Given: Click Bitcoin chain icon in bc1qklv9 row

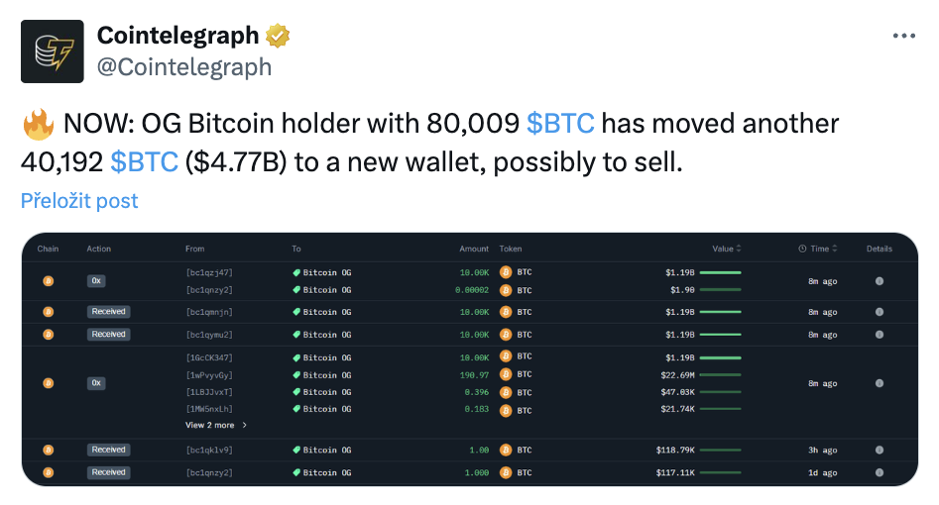Looking at the screenshot, I should tap(49, 450).
